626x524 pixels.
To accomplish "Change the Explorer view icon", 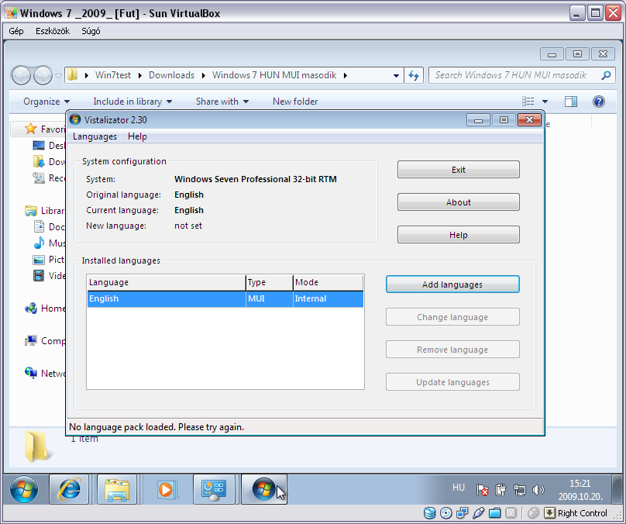I will (528, 102).
